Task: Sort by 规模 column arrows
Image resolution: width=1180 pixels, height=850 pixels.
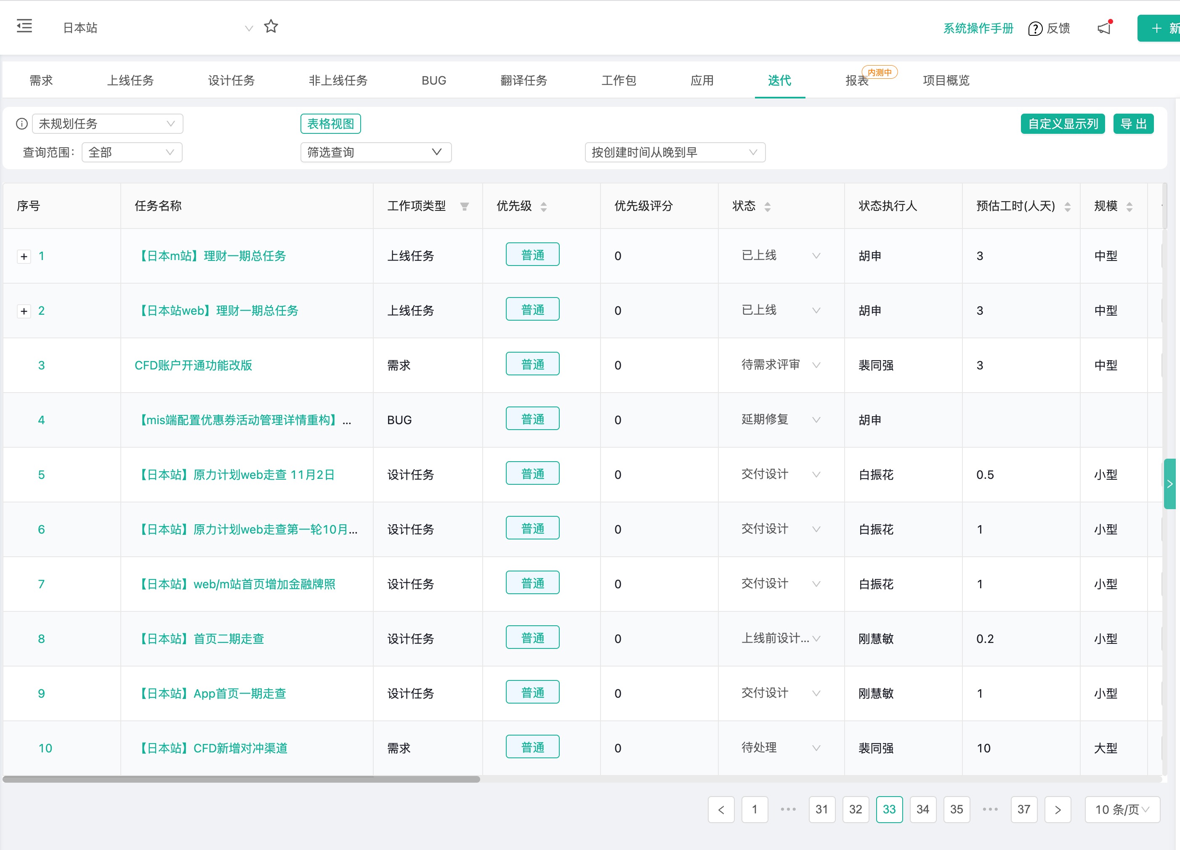Action: (x=1130, y=207)
